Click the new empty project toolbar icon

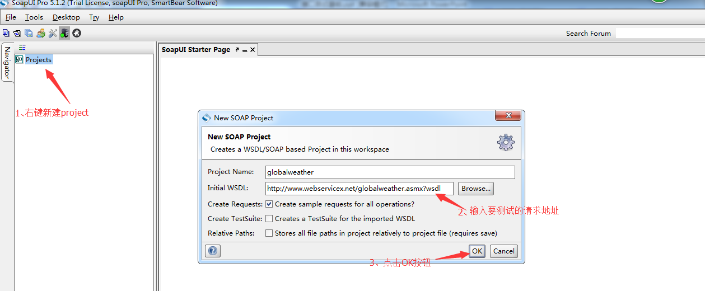click(x=6, y=33)
